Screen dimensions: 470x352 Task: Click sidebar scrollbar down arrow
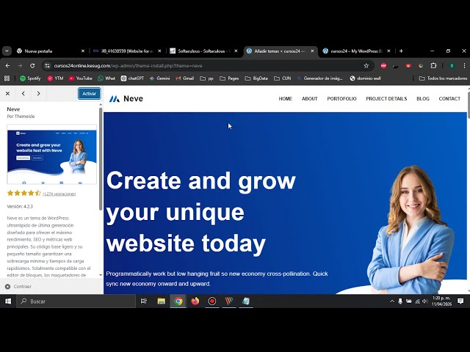pyautogui.click(x=101, y=275)
